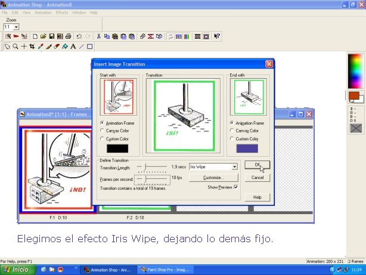
Task: Click Cancel in the transition dialog
Action: 258,178
